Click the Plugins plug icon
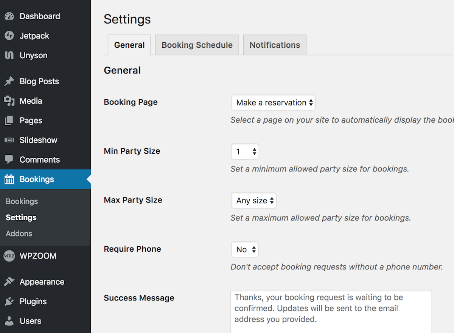Image resolution: width=454 pixels, height=333 pixels. pos(9,302)
